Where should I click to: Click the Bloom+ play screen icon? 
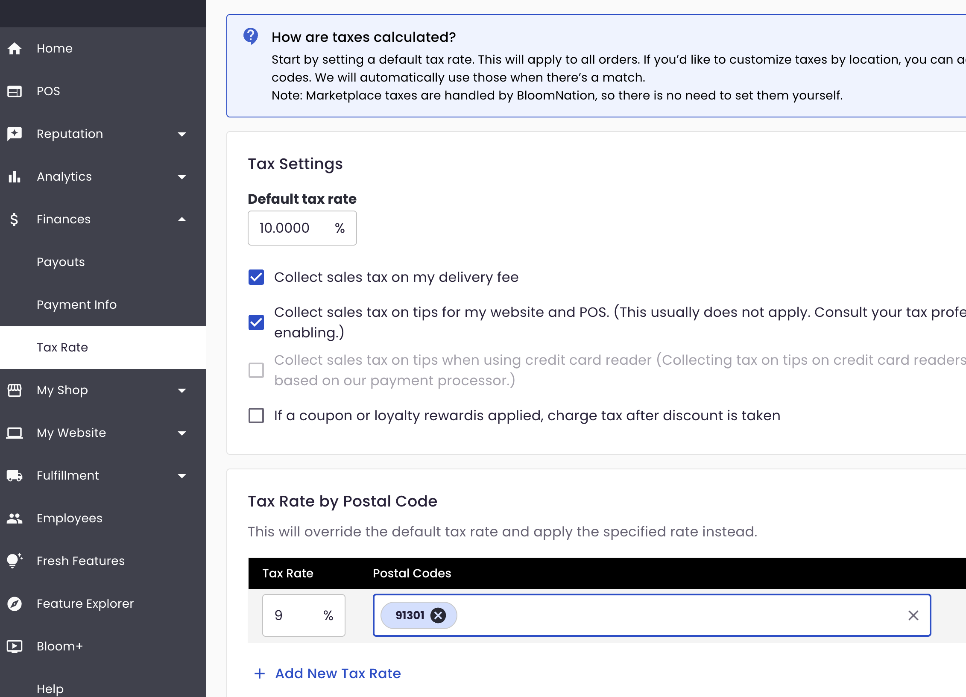pos(15,647)
